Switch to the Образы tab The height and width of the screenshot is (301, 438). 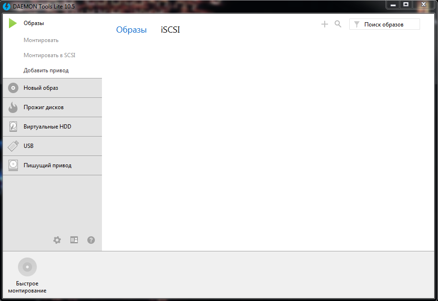(x=131, y=30)
